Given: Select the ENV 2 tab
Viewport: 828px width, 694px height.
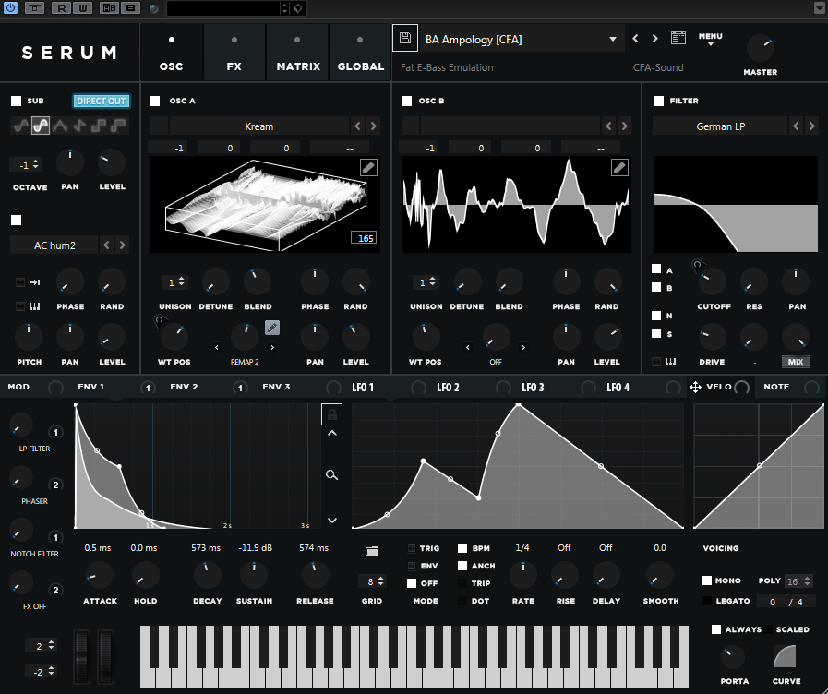Looking at the screenshot, I should [184, 387].
